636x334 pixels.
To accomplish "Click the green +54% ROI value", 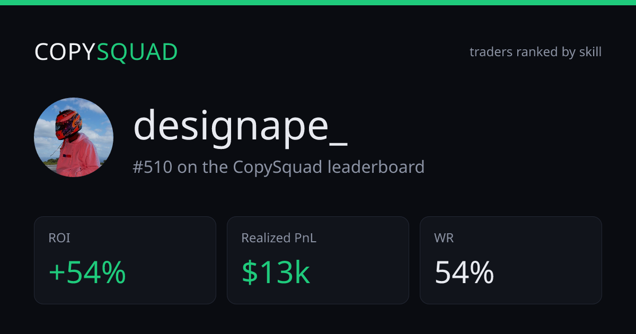I will 87,273.
